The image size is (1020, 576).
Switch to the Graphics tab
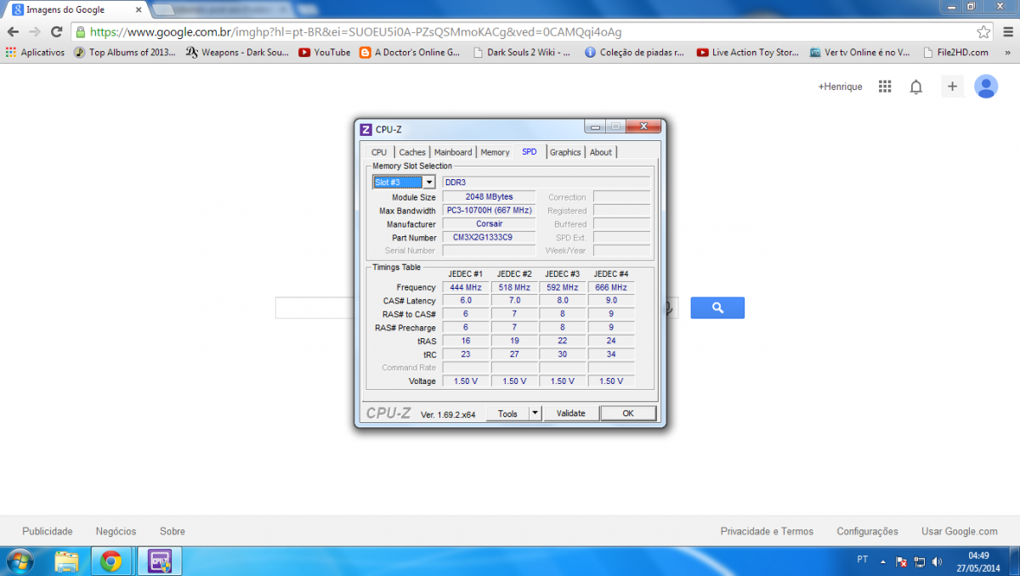click(565, 153)
